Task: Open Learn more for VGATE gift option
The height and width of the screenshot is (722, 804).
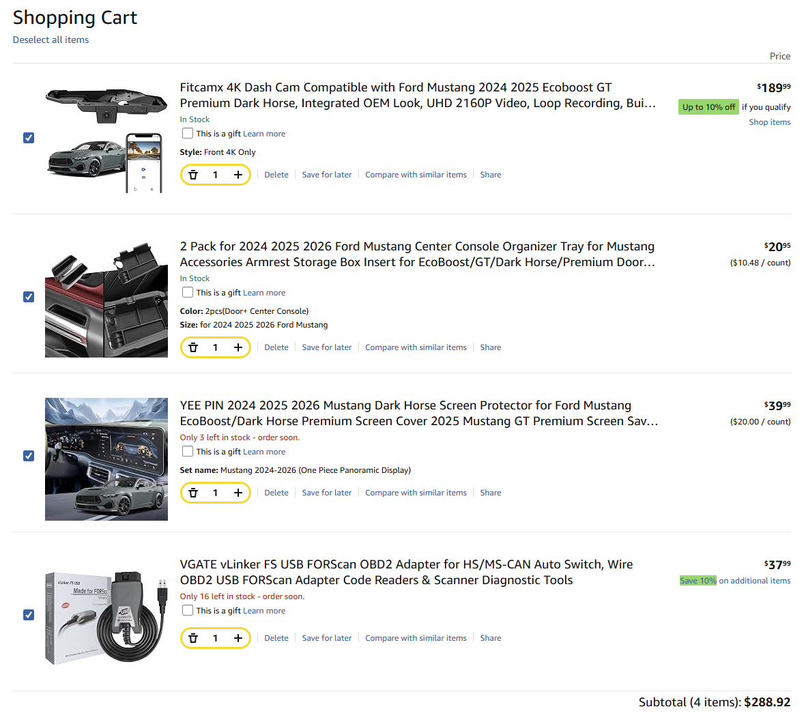Action: pyautogui.click(x=264, y=611)
